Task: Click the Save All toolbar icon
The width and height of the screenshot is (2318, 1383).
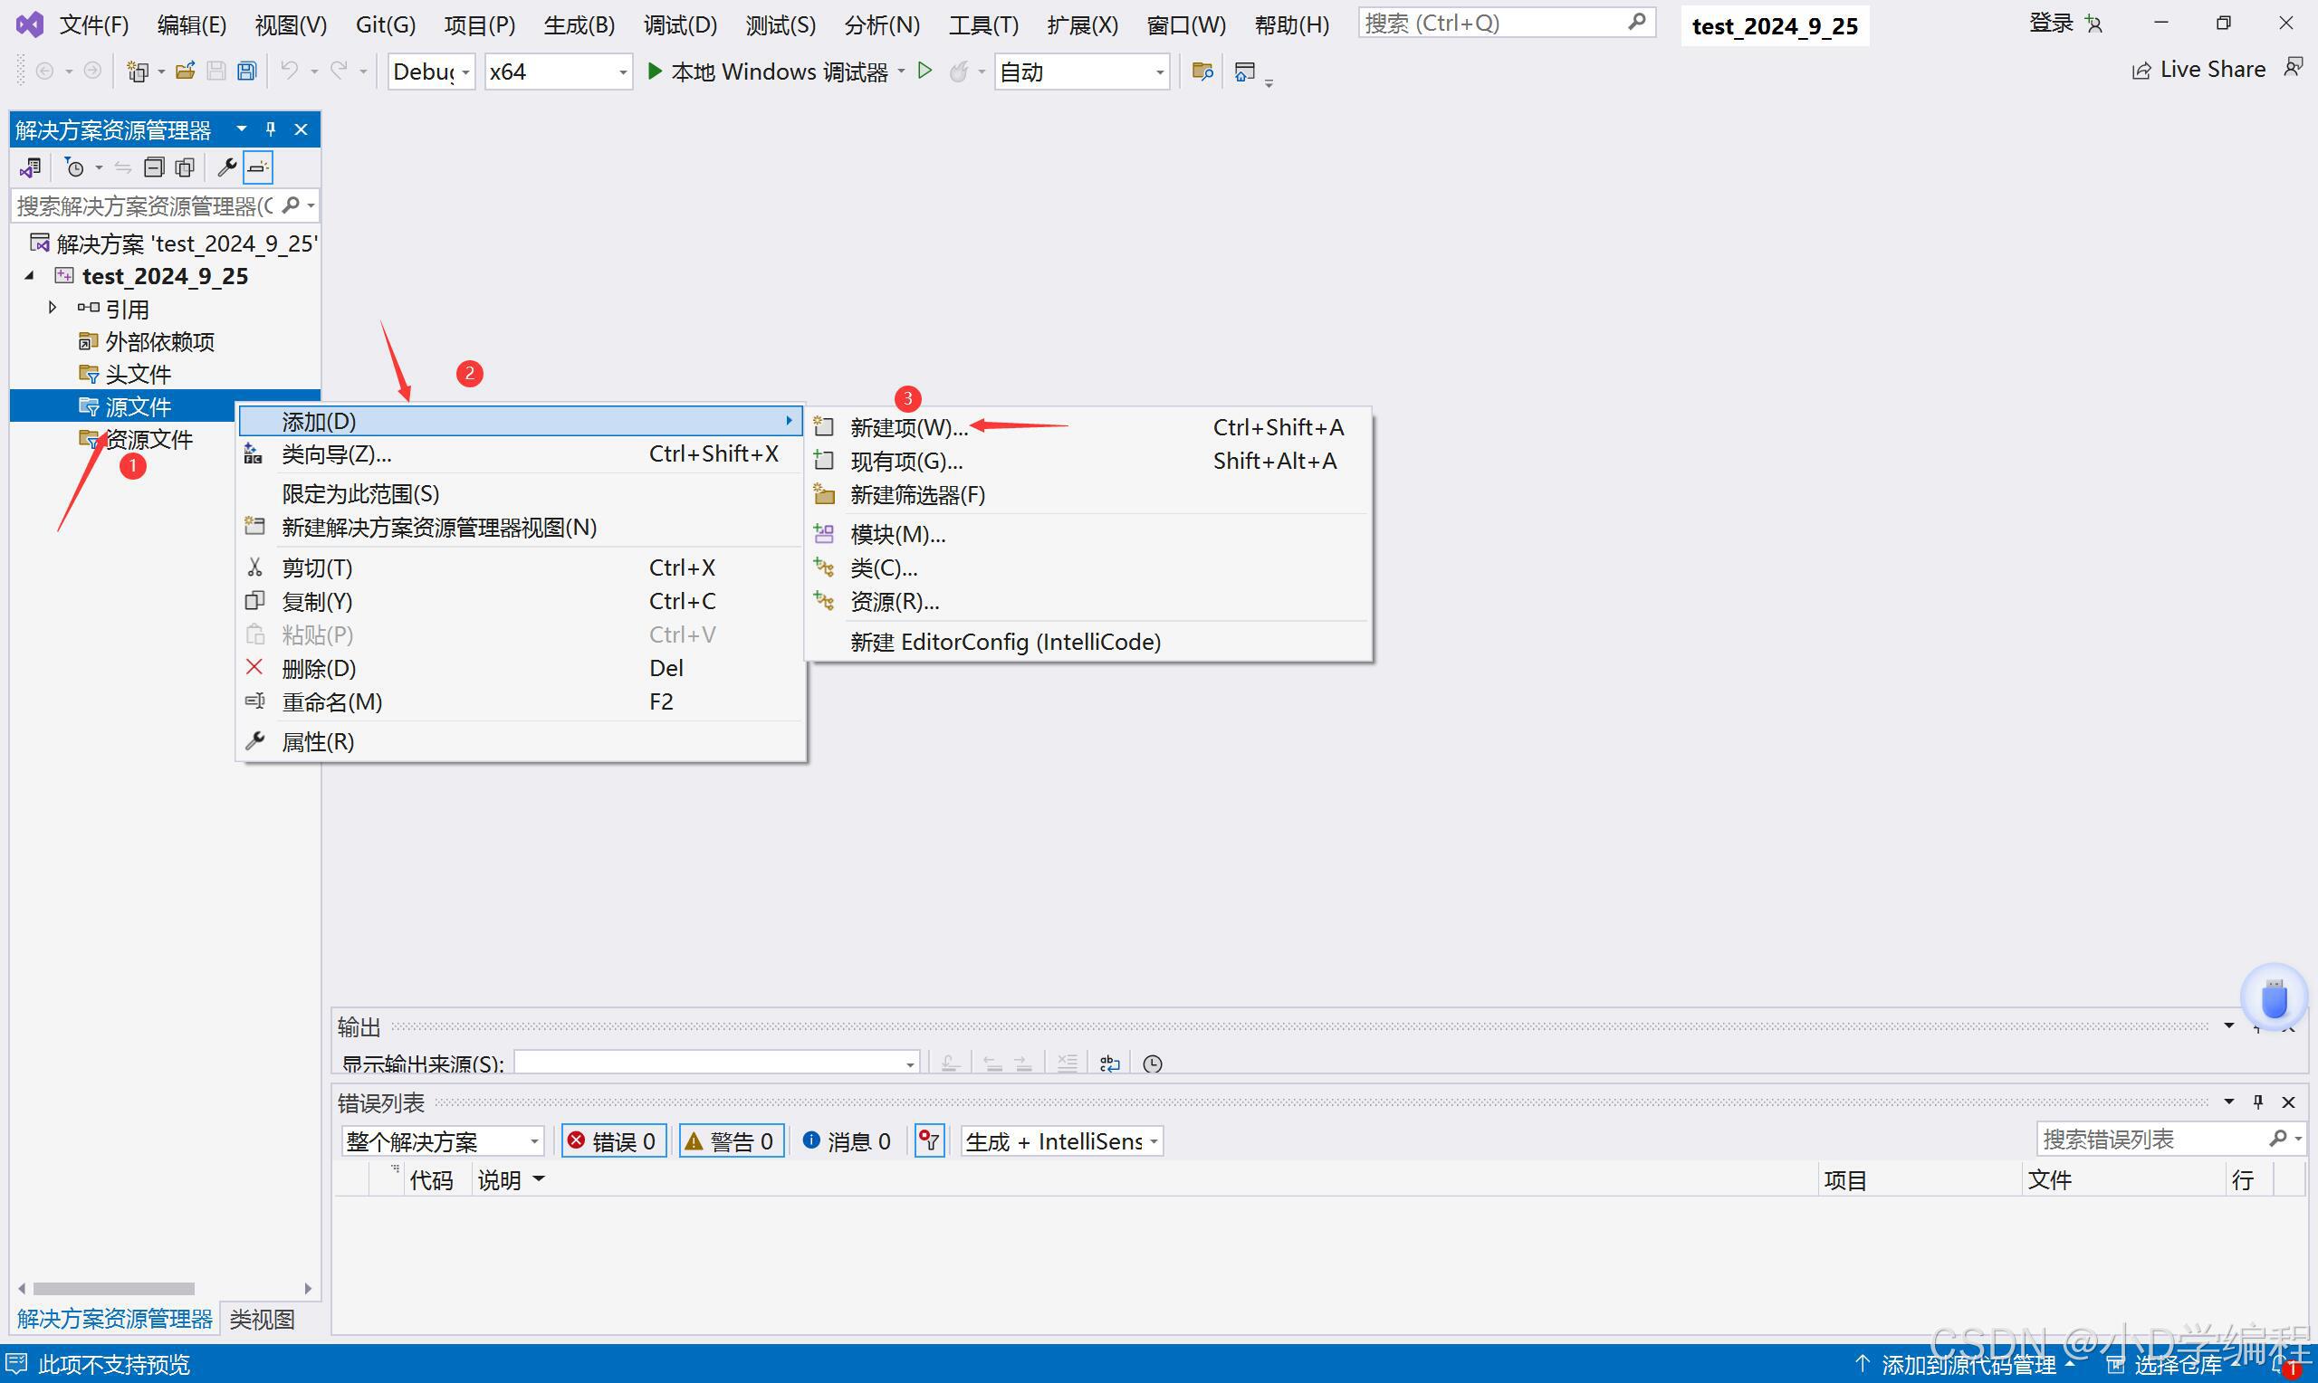Action: click(x=246, y=71)
